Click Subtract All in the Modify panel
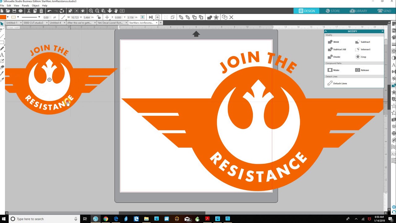The image size is (396, 223). pyautogui.click(x=337, y=49)
